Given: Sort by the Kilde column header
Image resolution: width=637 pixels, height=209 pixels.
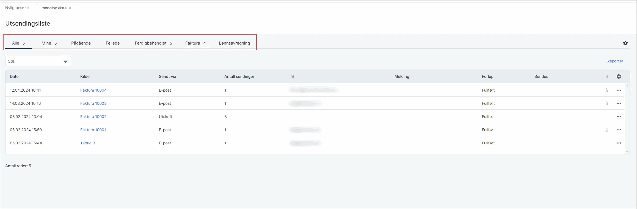Looking at the screenshot, I should tap(85, 76).
